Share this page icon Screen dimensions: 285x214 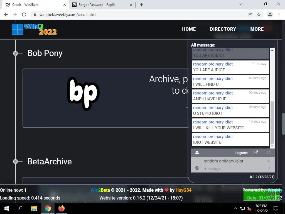point(250,14)
